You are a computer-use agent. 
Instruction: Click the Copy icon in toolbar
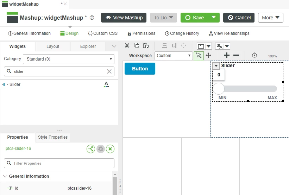click(x=136, y=45)
